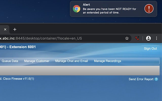Image resolution: width=162 pixels, height=101 pixels.
Task: Switch to the Queue Data tab
Action: [10, 61]
